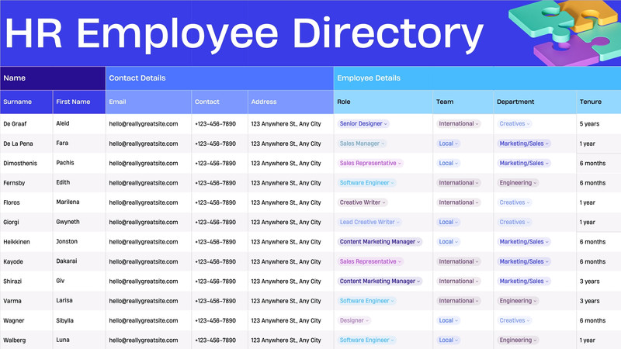
Task: Select the first name cell 'Gwyneth'
Action: (x=79, y=222)
